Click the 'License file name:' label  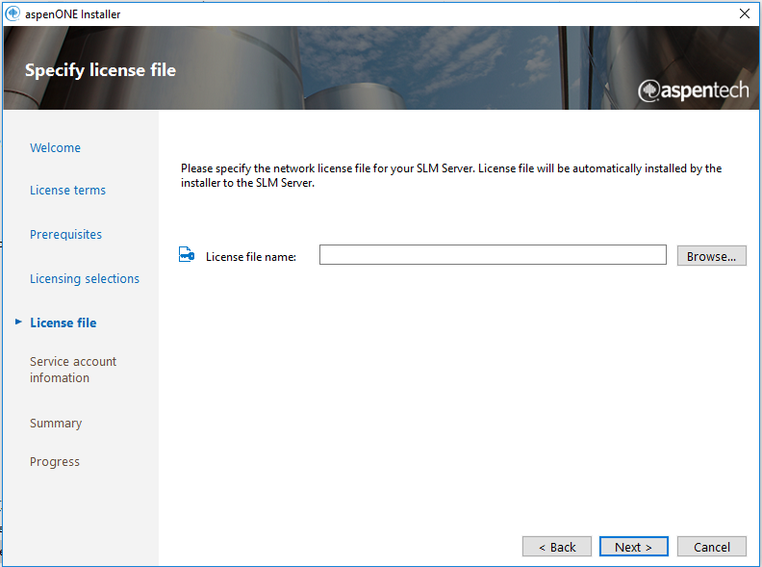[x=251, y=257]
